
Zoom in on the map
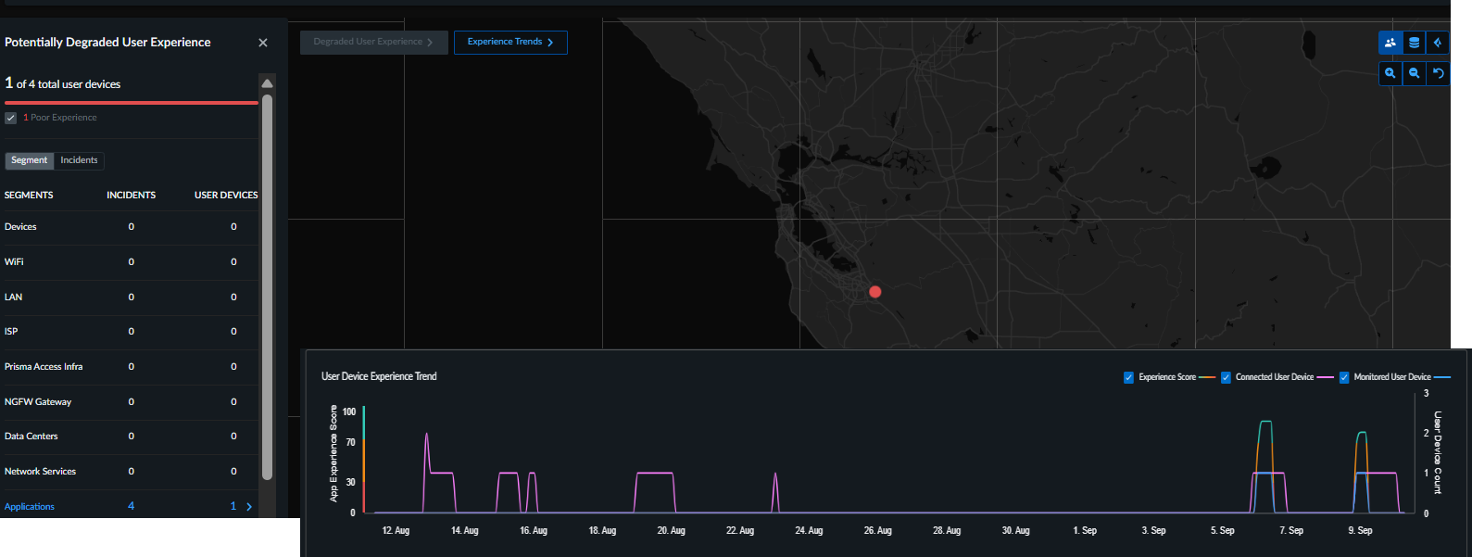(x=1390, y=73)
